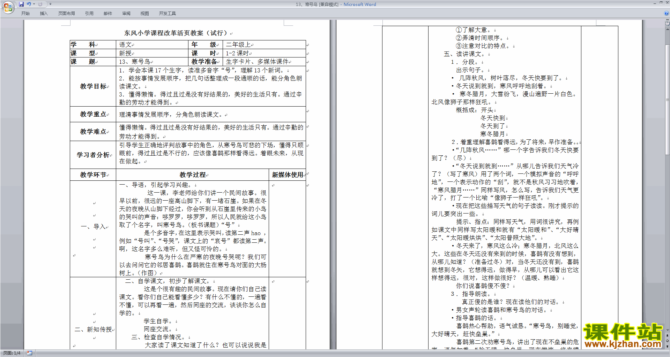Click the line 你们说喜鹊傻不傻？
Screen dimensions: 670x357
(x=483, y=286)
